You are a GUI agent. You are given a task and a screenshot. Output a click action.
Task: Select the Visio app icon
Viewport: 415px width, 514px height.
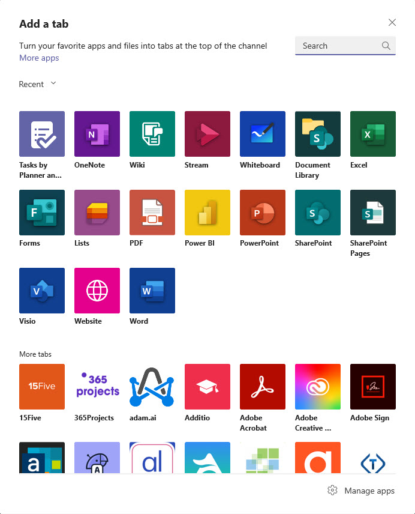(x=42, y=291)
